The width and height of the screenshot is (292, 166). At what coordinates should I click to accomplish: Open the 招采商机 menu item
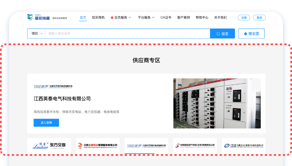click(98, 18)
